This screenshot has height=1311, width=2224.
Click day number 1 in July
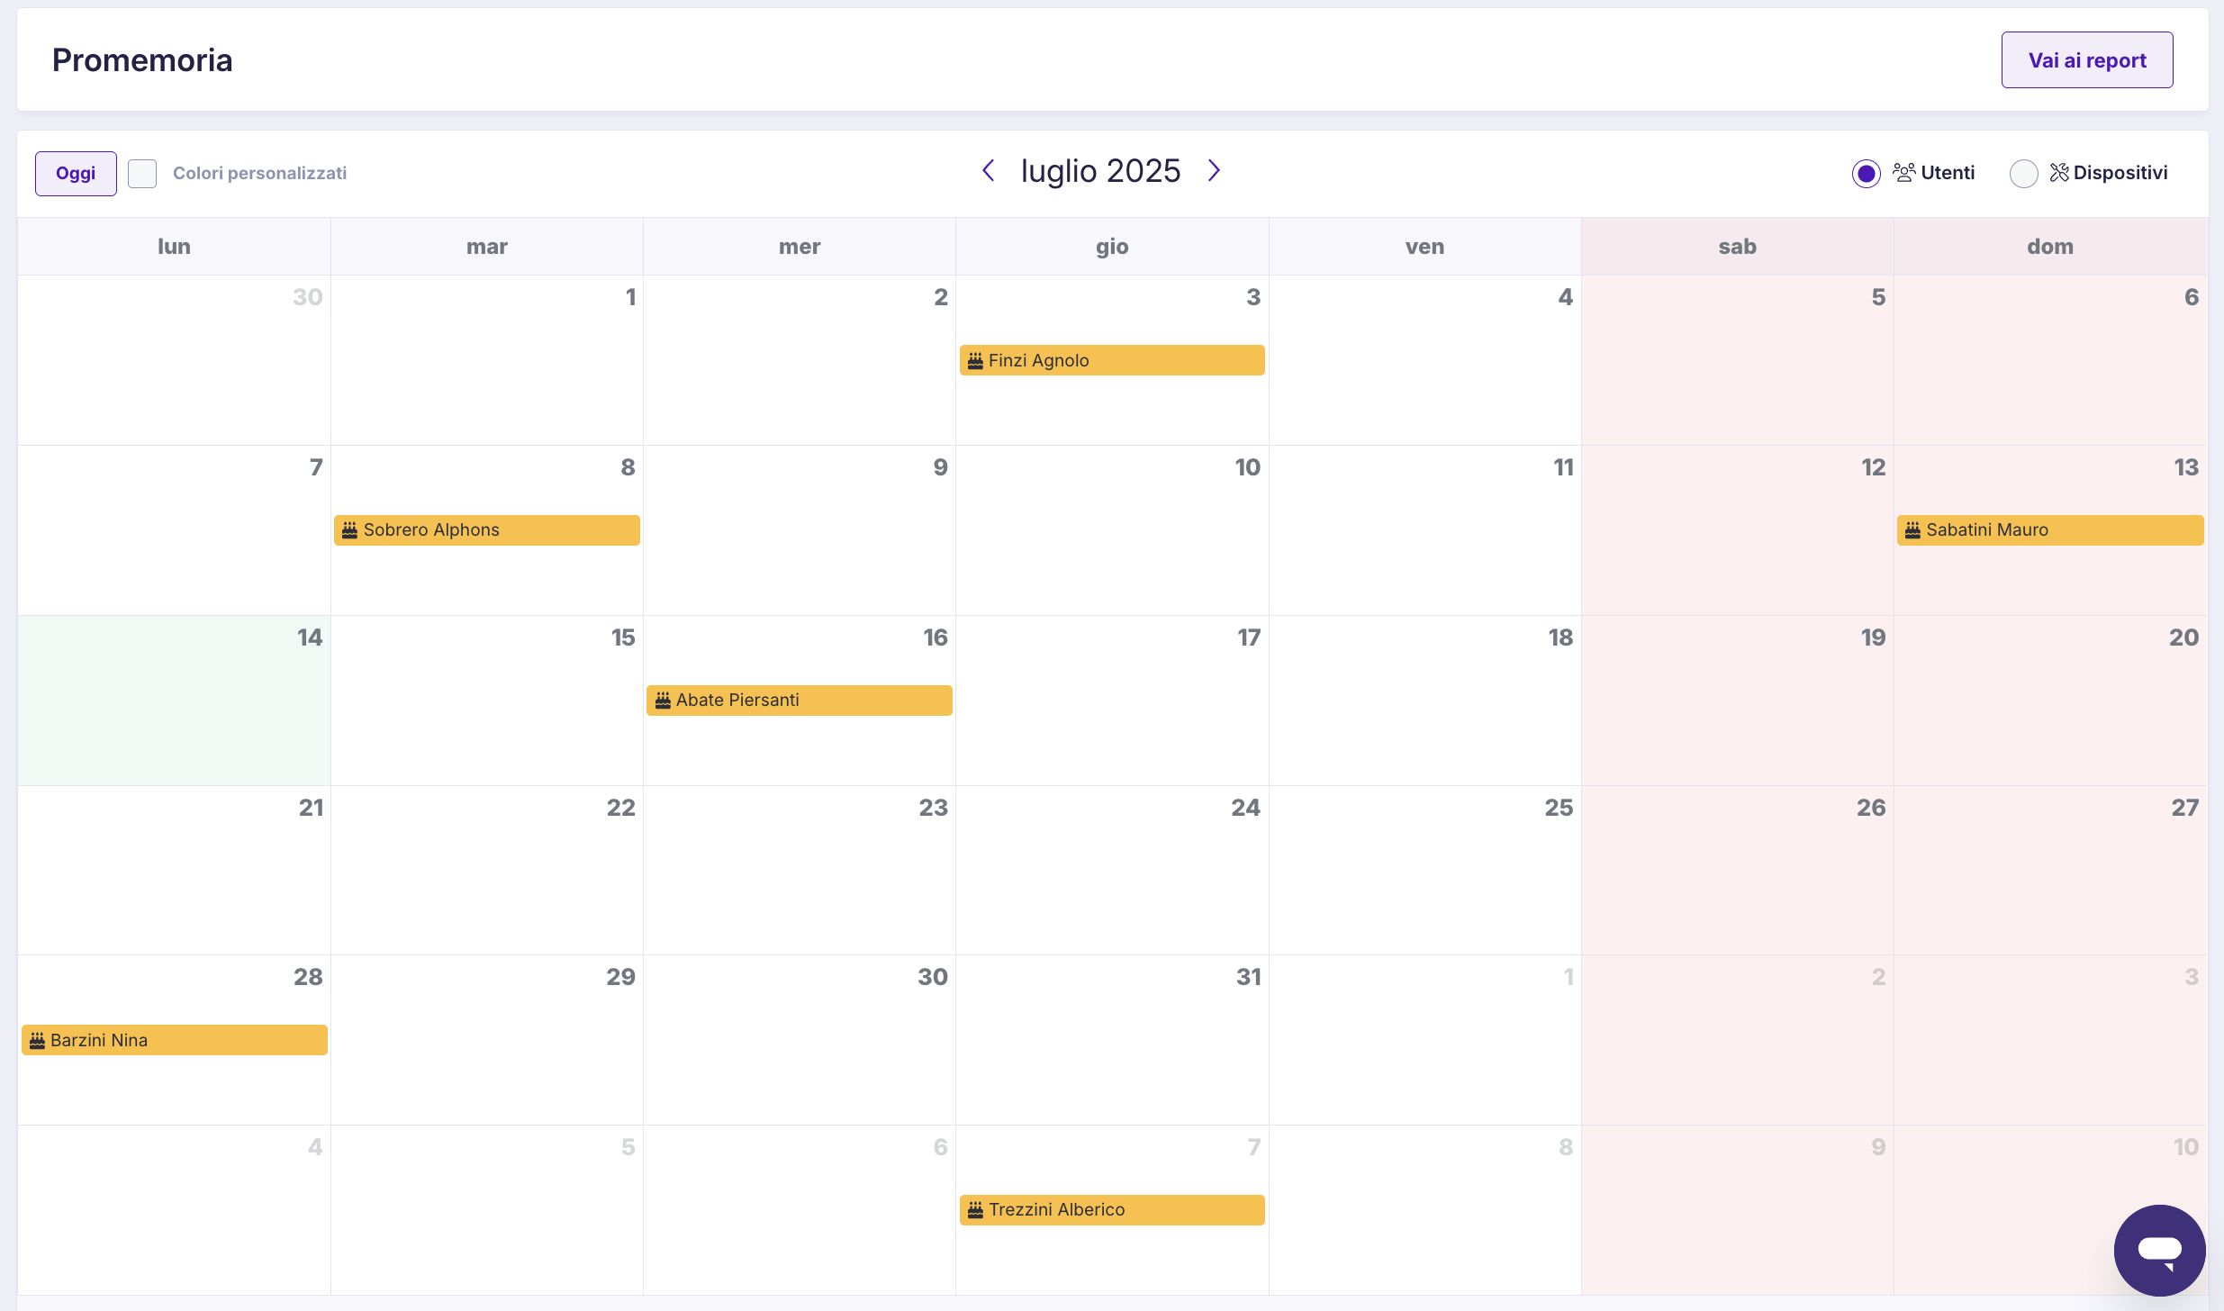(x=631, y=297)
